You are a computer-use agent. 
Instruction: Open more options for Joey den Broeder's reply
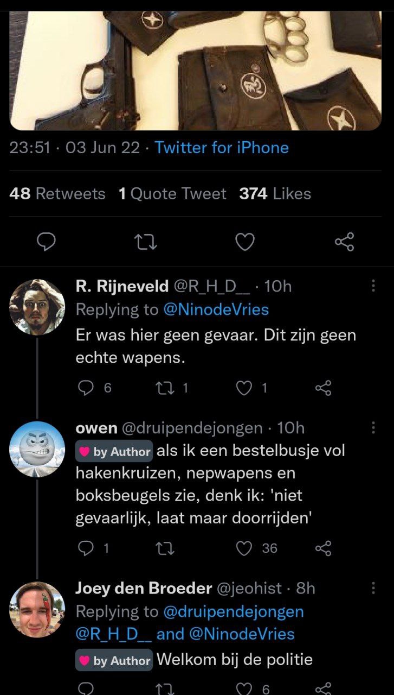[373, 588]
